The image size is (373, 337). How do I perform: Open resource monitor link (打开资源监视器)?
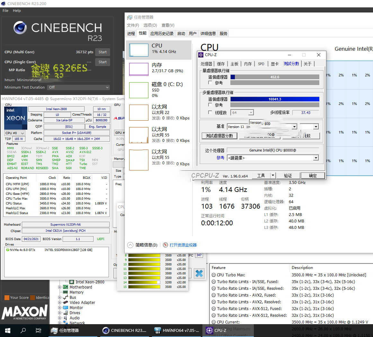coord(183,245)
